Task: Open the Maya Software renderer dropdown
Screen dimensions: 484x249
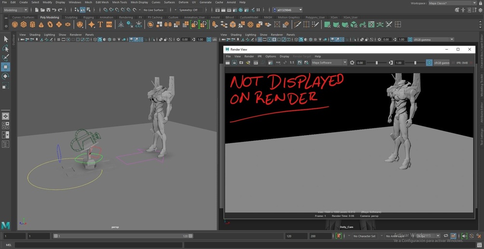Action: [x=329, y=62]
